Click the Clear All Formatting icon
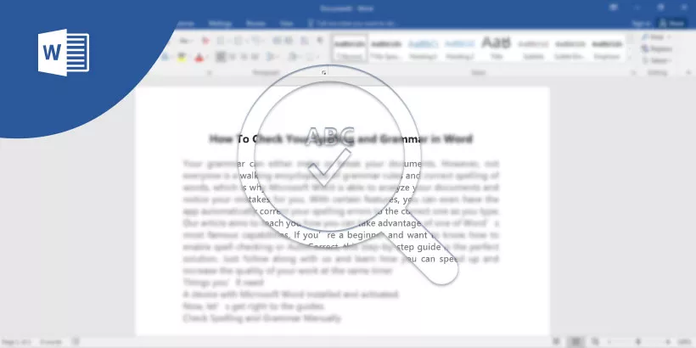 (205, 41)
